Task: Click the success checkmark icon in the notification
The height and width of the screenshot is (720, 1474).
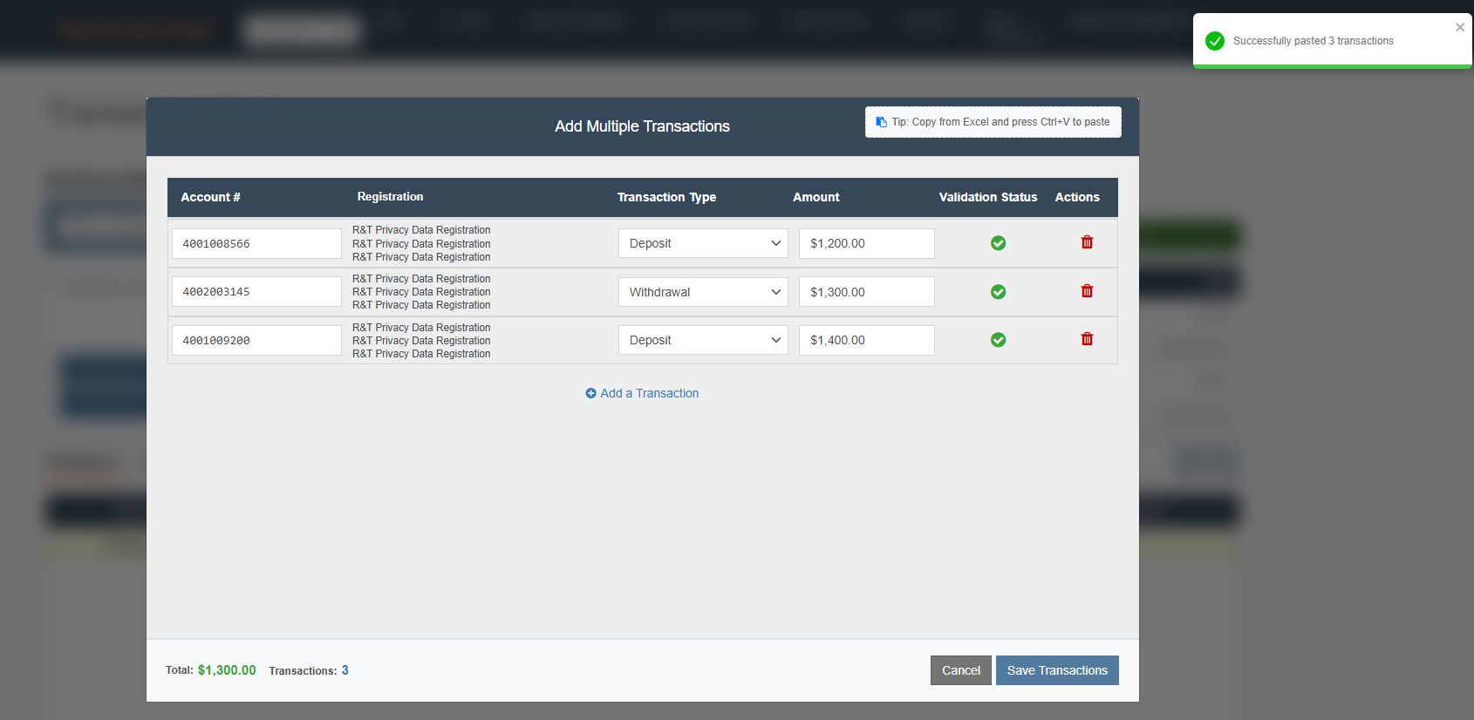Action: click(x=1214, y=41)
